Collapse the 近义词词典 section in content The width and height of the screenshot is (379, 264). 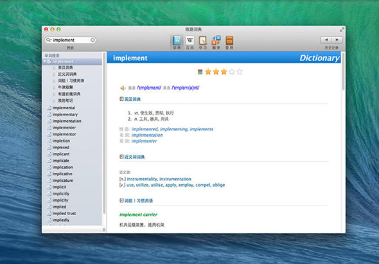pyautogui.click(x=121, y=157)
